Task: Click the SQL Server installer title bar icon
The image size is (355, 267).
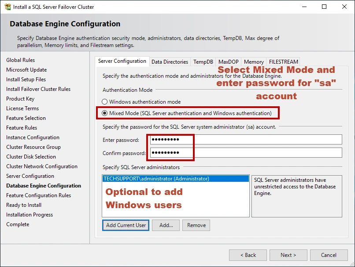Action: pyautogui.click(x=7, y=7)
